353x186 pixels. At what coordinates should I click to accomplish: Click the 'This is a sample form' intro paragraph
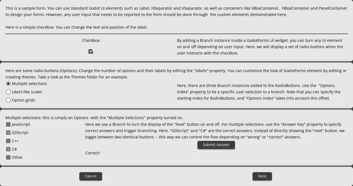(x=176, y=11)
